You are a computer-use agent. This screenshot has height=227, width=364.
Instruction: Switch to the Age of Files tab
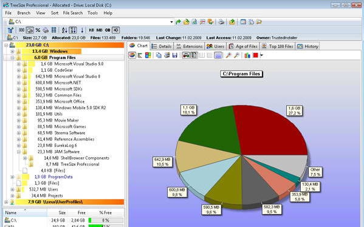[x=243, y=46]
